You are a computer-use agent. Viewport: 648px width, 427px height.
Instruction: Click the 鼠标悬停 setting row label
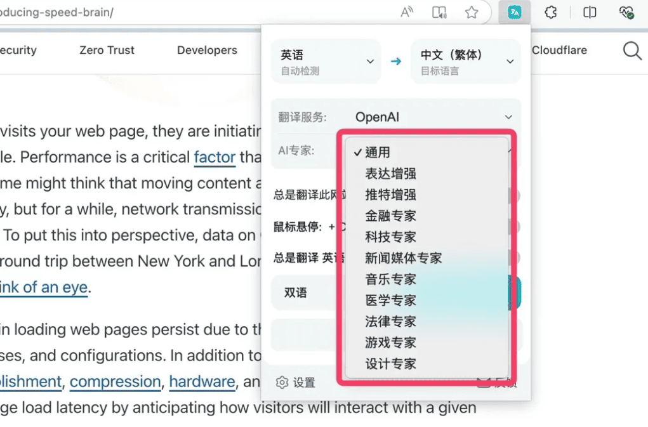(297, 227)
